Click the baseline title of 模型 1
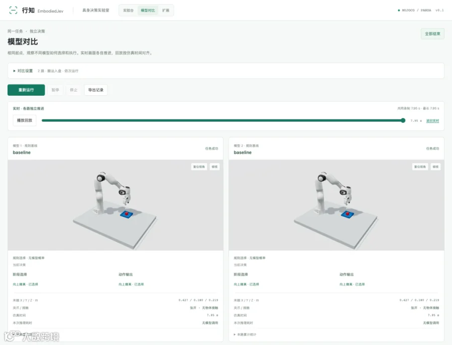452x345 pixels. click(x=22, y=152)
